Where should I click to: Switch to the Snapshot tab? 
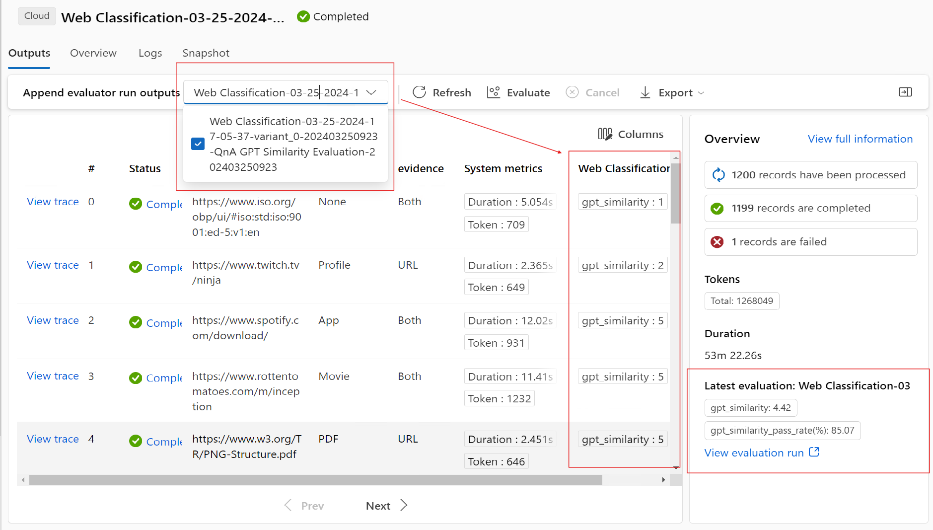[206, 53]
